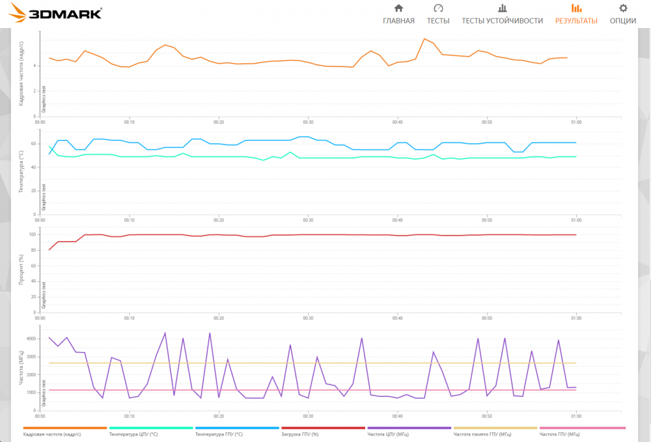
Task: Go to the ОПЦИИ tab label
Action: [x=623, y=21]
